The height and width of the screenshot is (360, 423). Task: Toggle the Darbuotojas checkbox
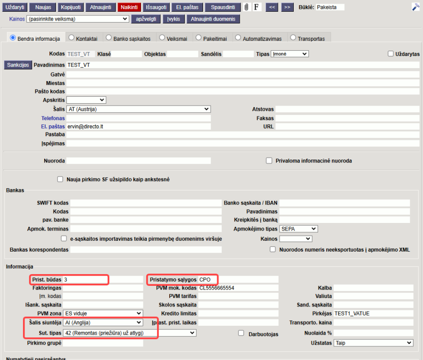[241, 333]
